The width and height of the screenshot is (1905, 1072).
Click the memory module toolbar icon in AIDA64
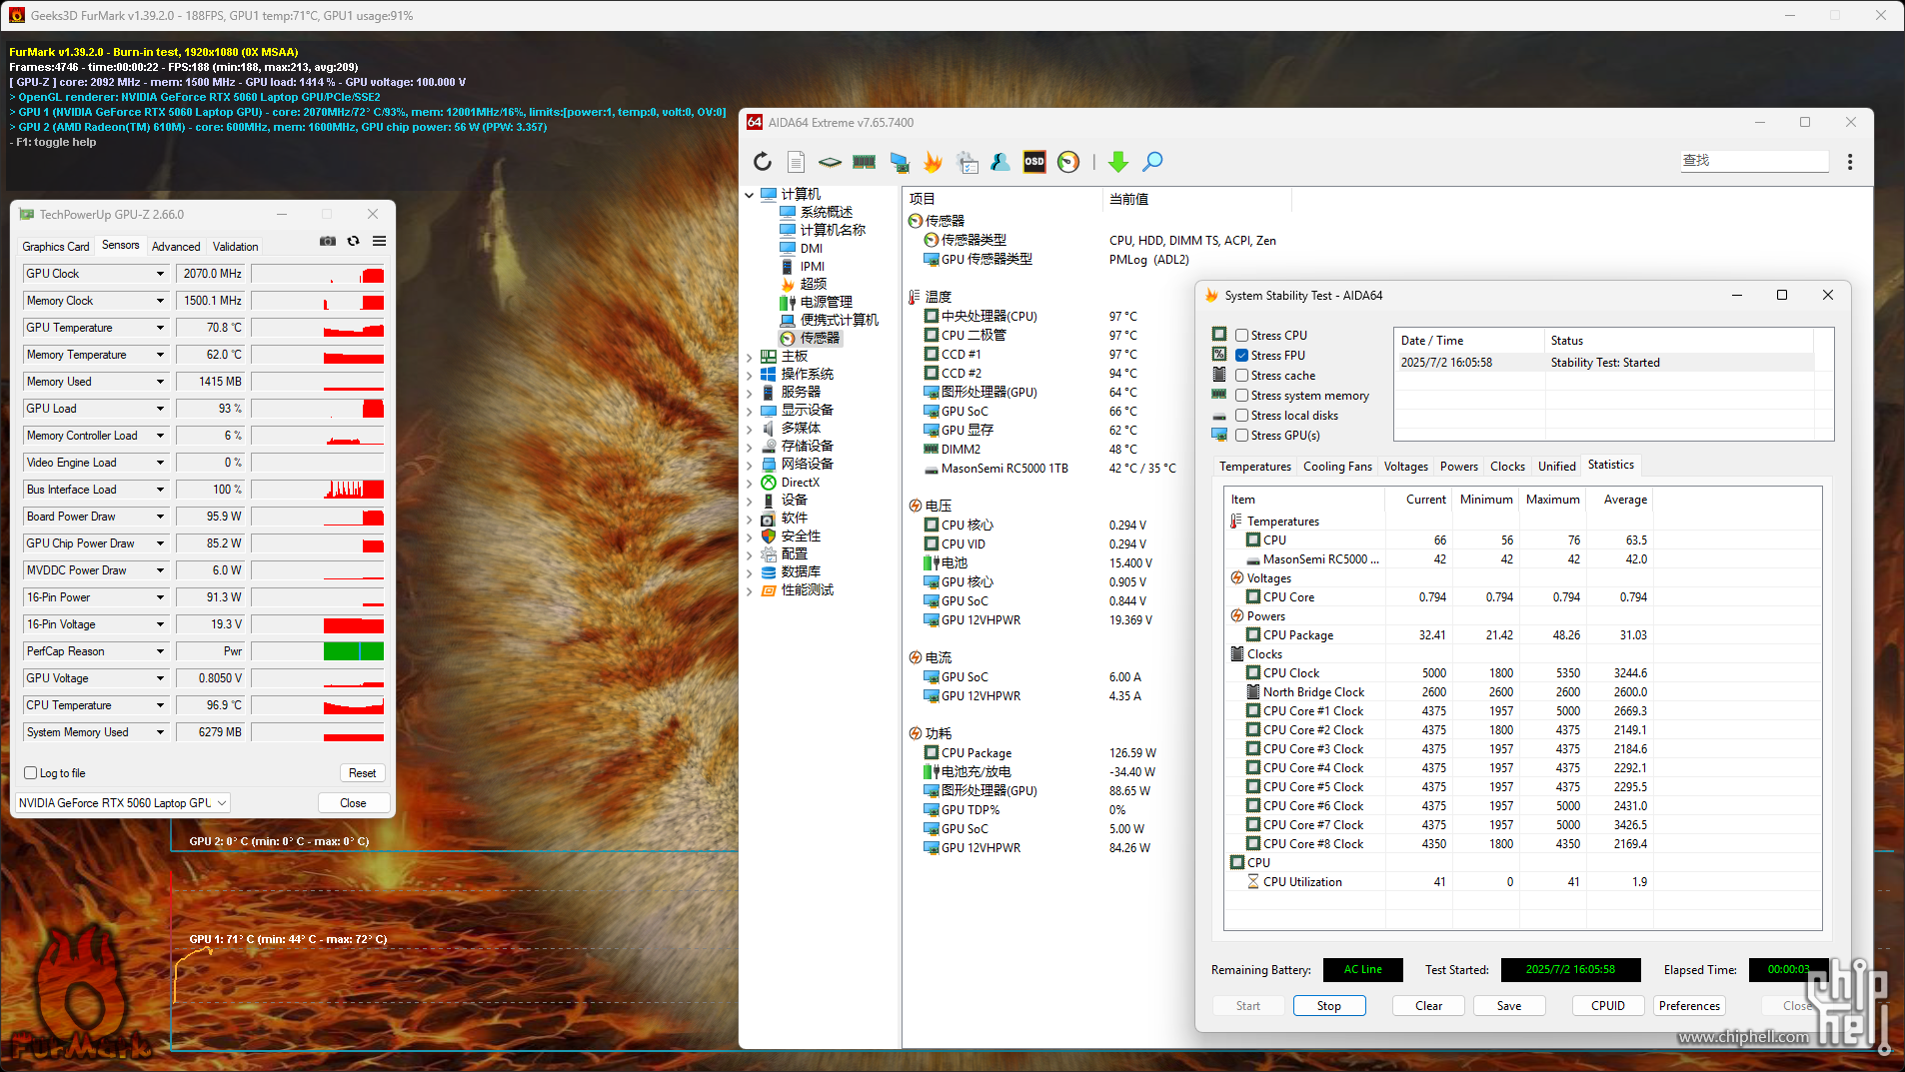pos(864,161)
